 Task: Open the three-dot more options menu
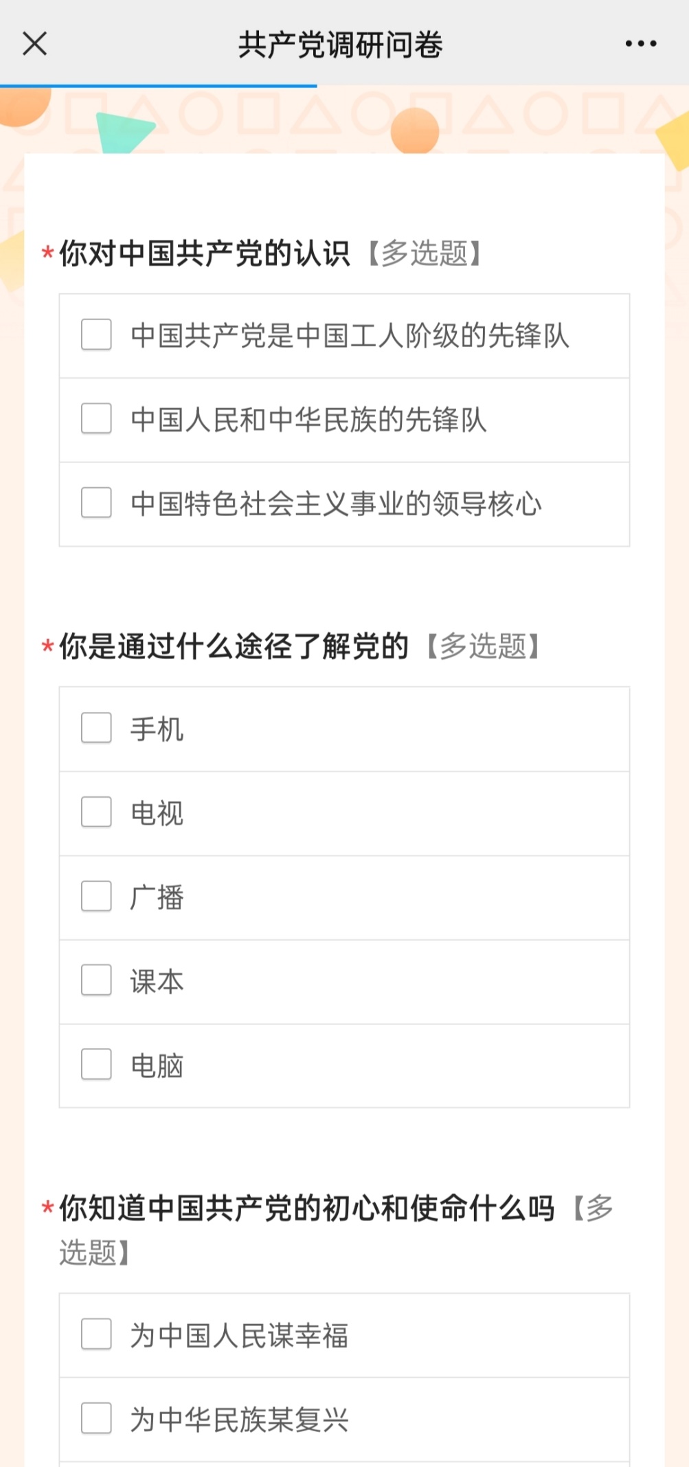tap(640, 44)
